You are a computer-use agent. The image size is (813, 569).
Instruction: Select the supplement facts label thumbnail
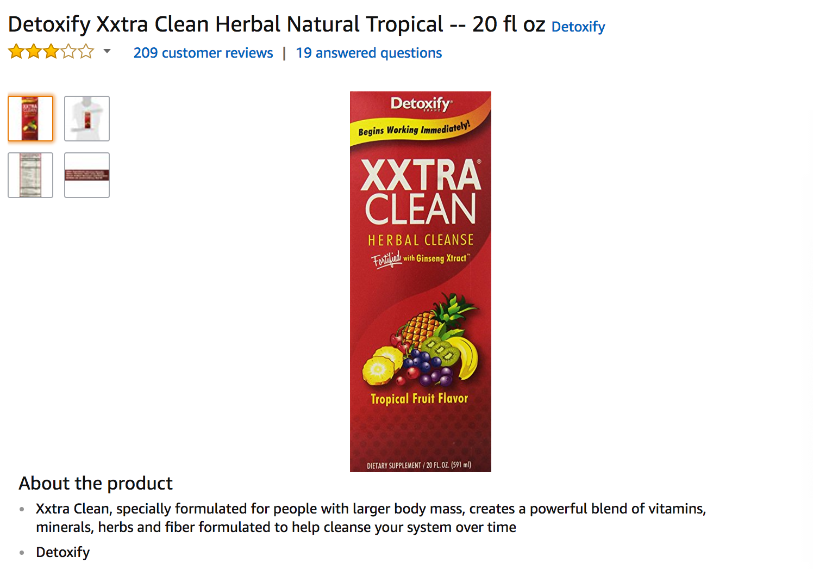click(x=30, y=175)
